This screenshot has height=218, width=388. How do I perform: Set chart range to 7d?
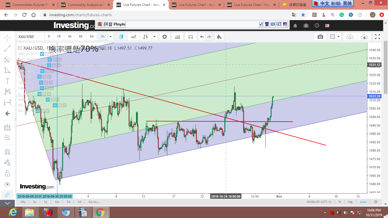(68, 202)
